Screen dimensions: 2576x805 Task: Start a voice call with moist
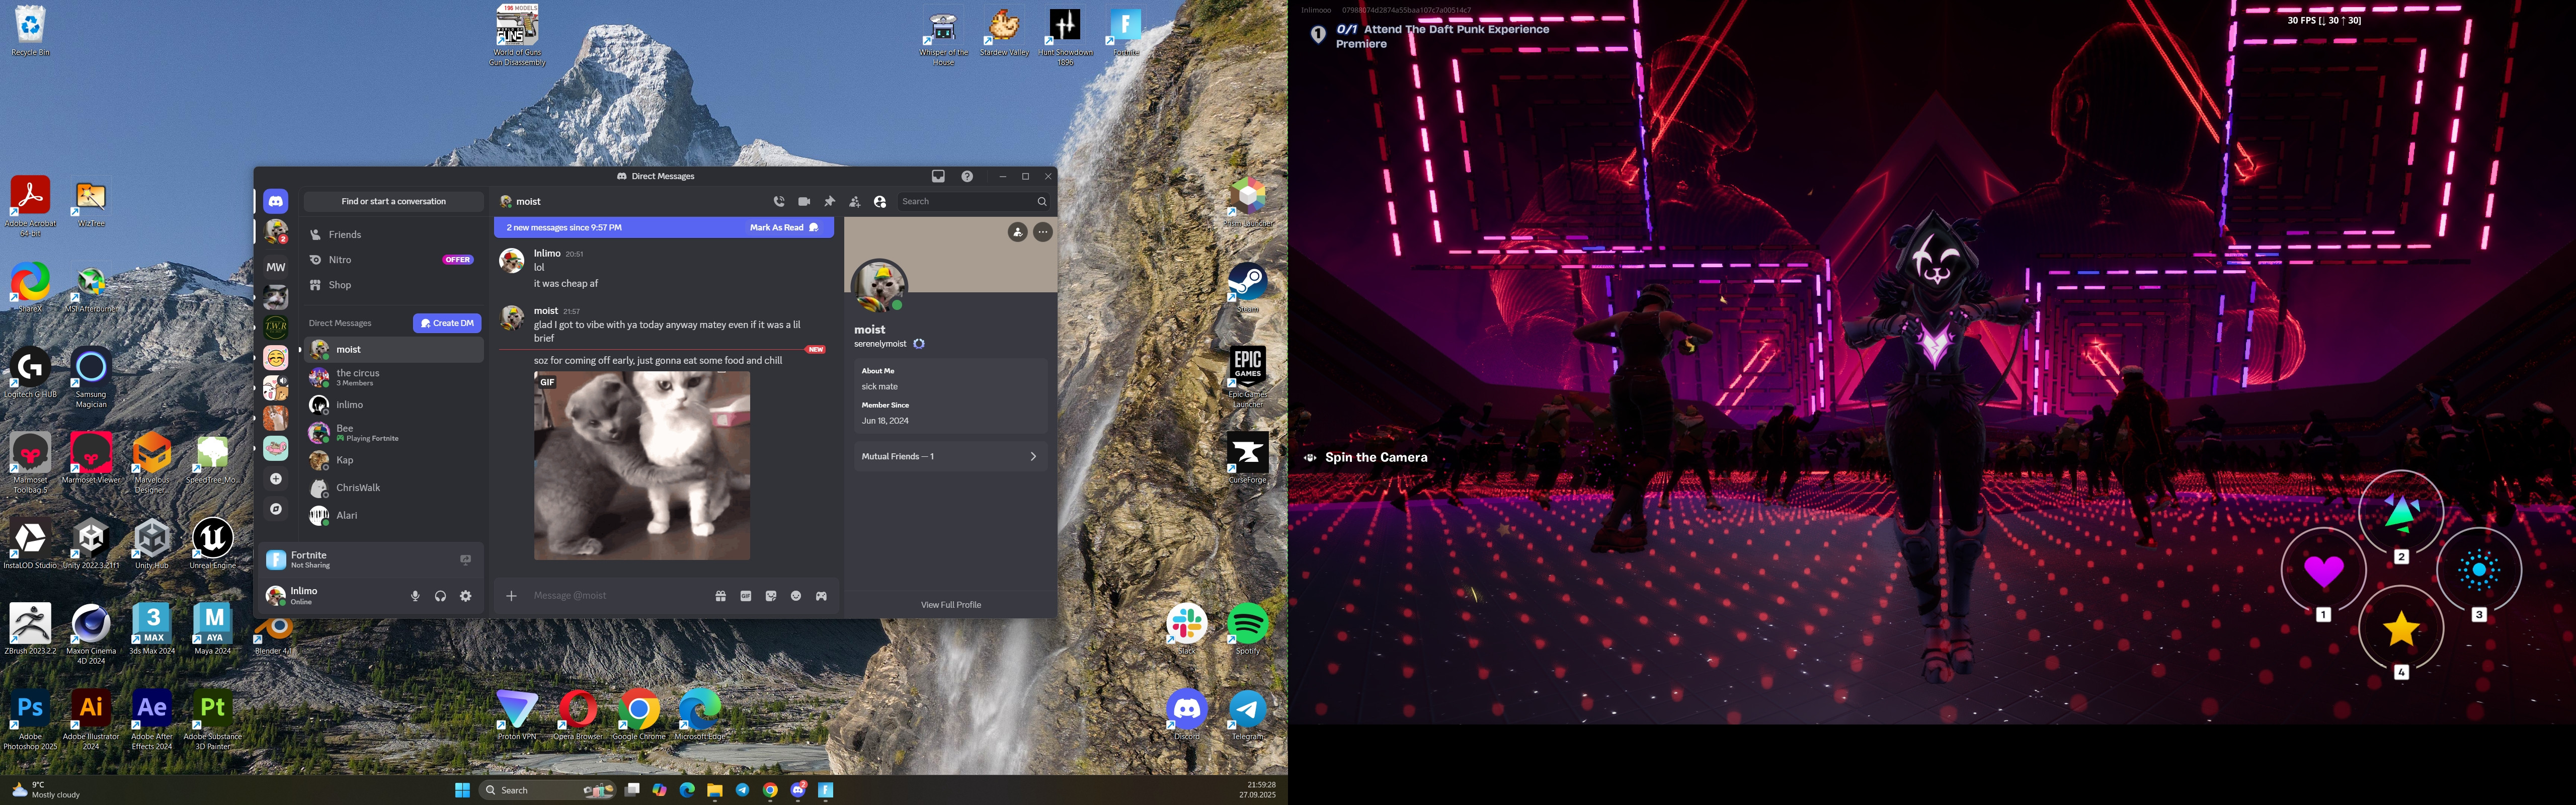click(779, 201)
